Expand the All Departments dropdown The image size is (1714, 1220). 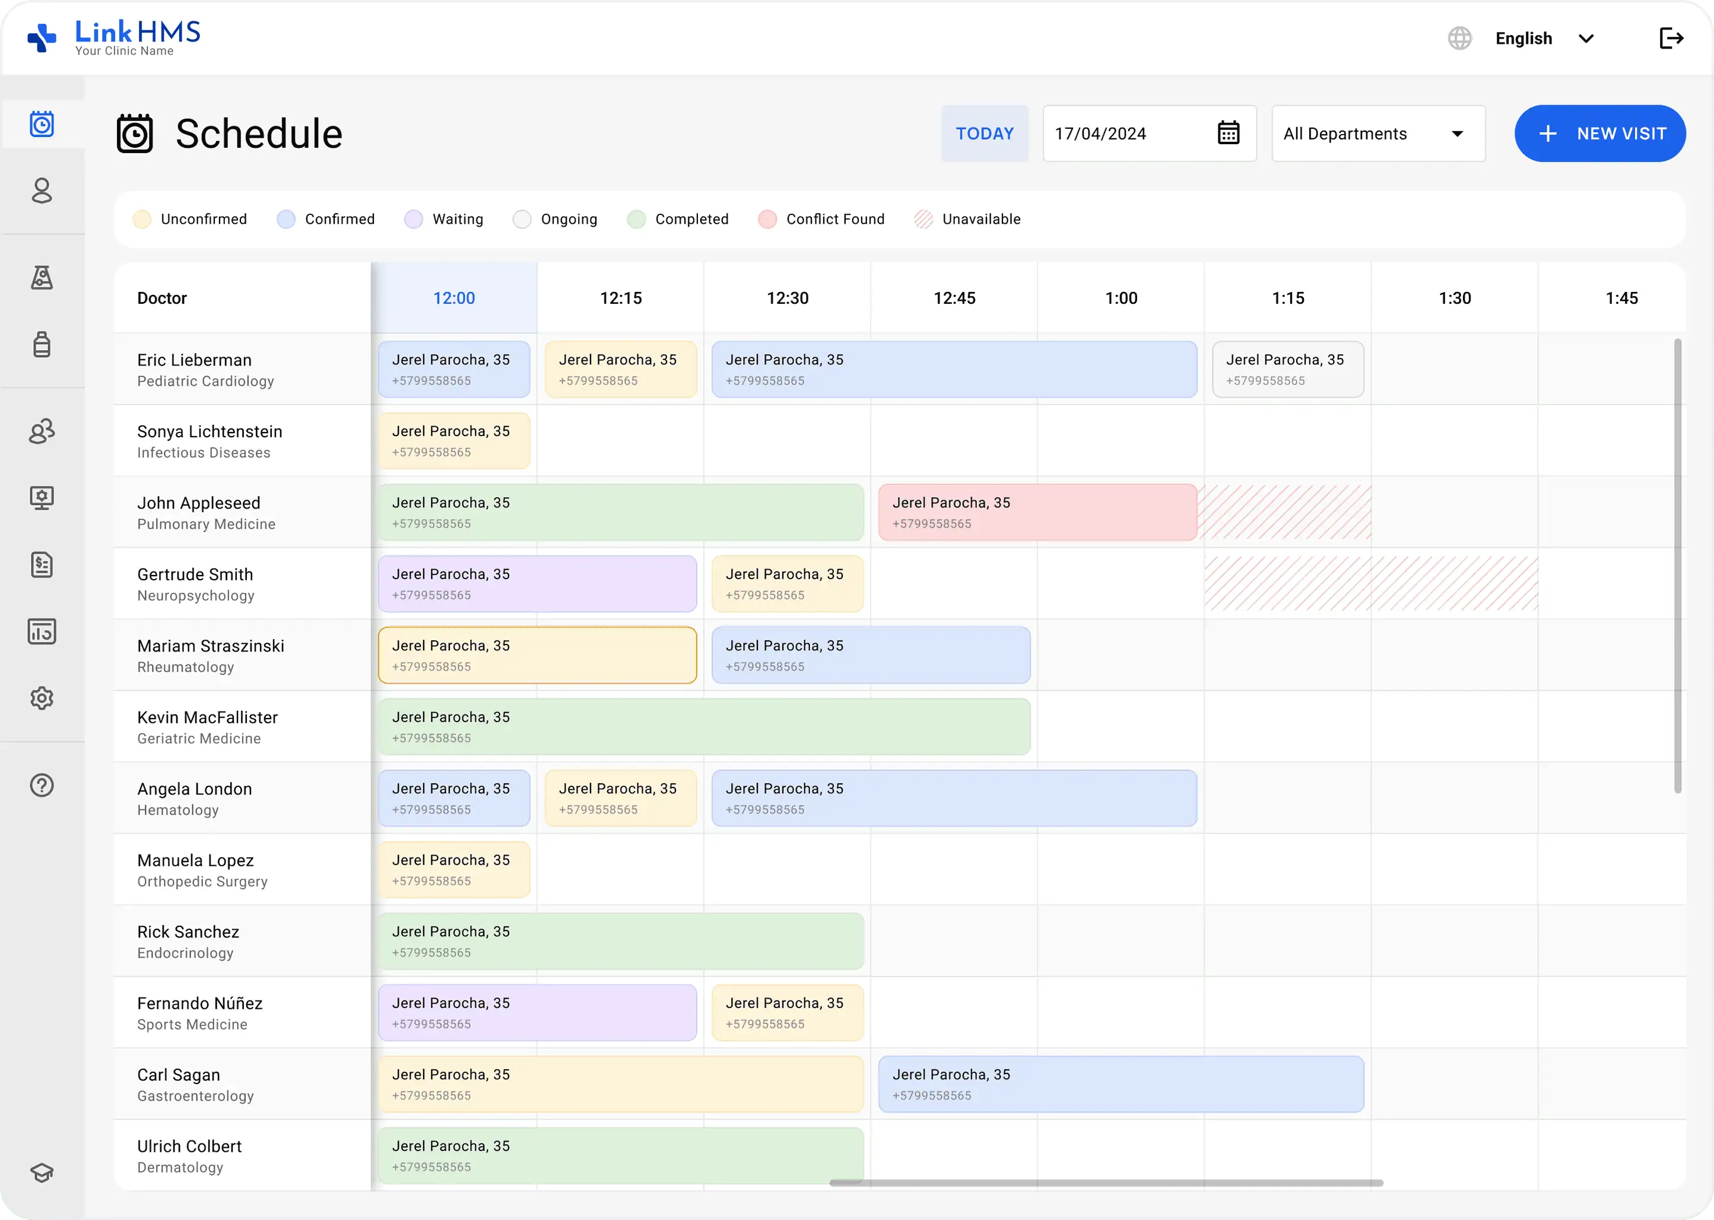pos(1377,134)
